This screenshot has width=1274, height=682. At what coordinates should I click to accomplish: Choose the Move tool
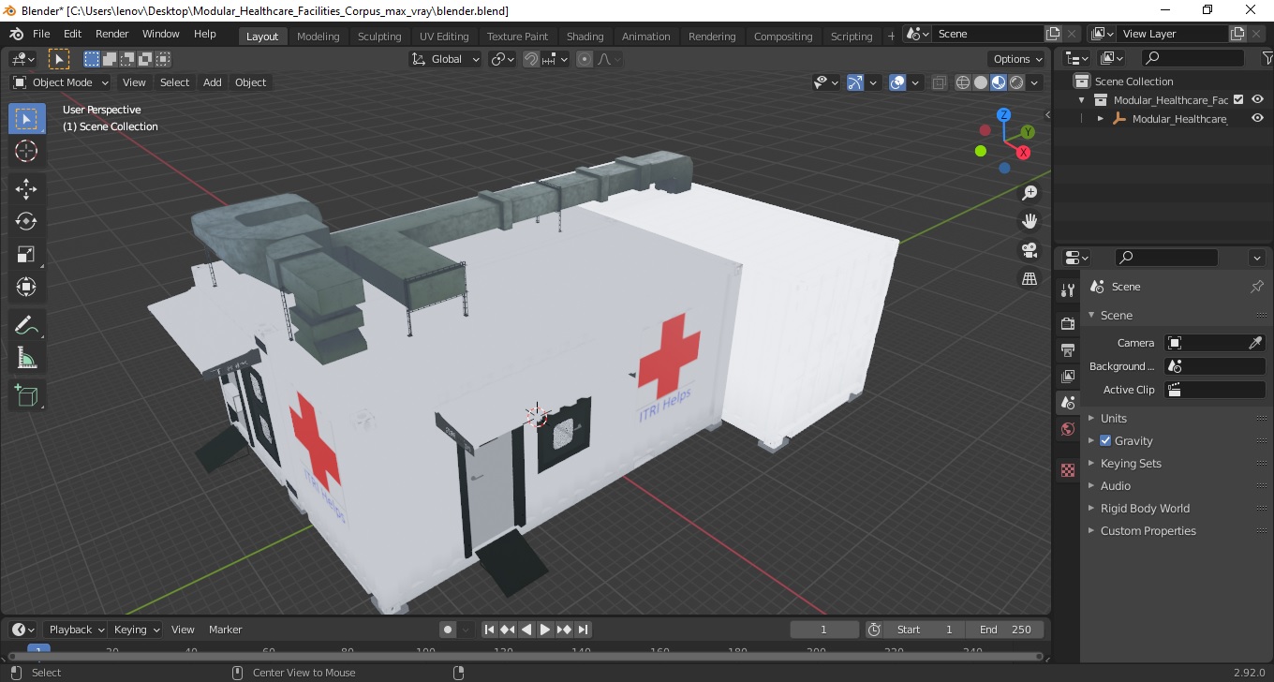(x=26, y=189)
